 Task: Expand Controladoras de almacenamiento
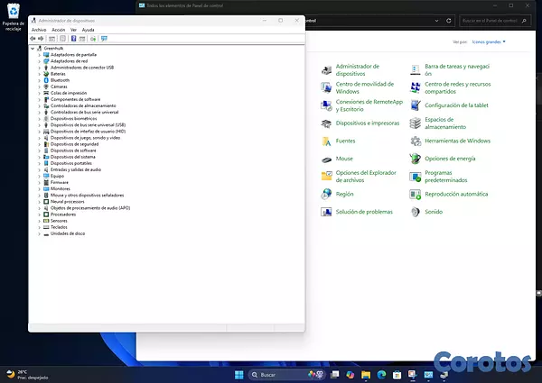39,105
